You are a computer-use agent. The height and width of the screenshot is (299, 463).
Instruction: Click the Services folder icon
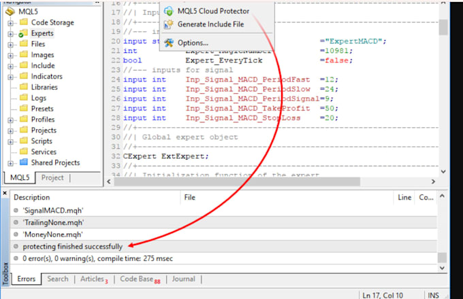(24, 152)
